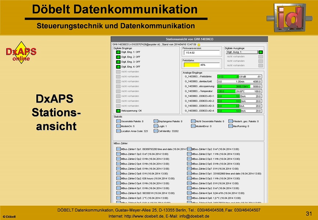
Task: Click the AD-1 10.05mA bar
Action: pos(239,96)
